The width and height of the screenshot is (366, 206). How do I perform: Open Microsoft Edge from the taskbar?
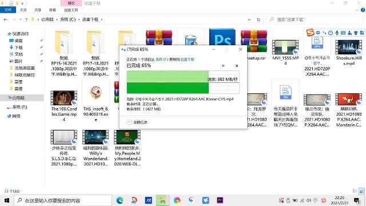point(120,200)
